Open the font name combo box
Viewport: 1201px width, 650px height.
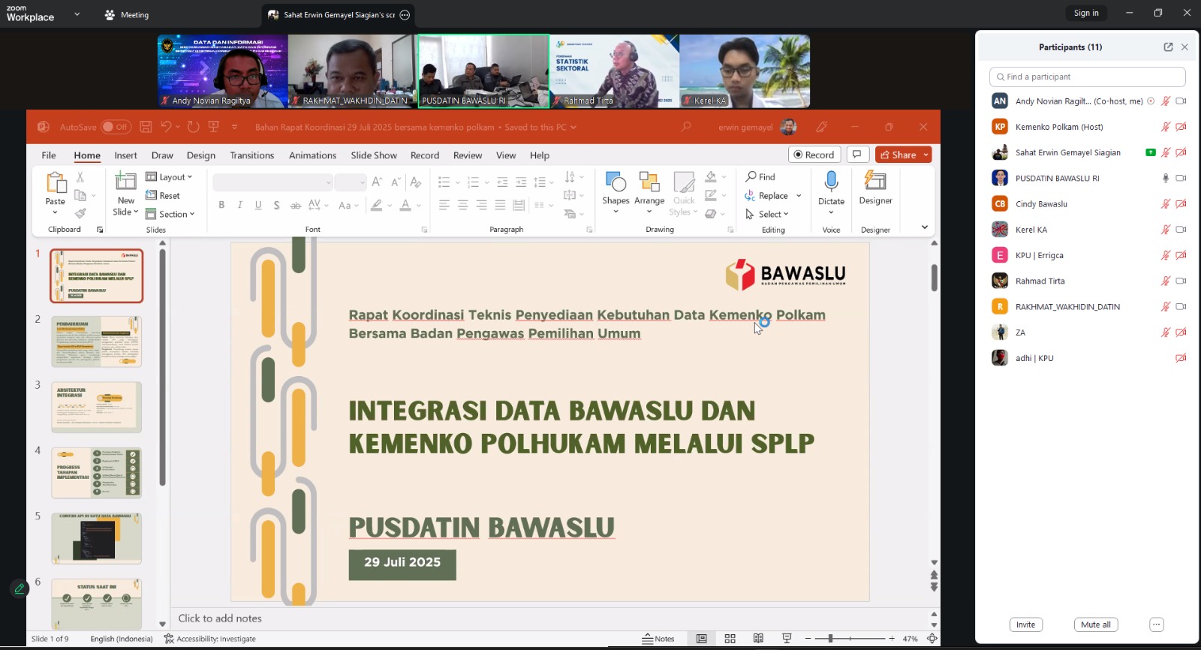[x=272, y=182]
